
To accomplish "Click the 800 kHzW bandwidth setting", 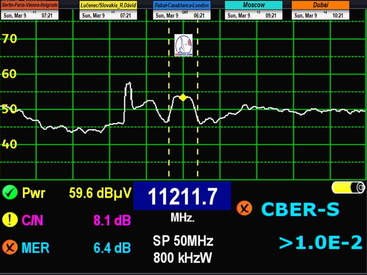I will tap(183, 257).
